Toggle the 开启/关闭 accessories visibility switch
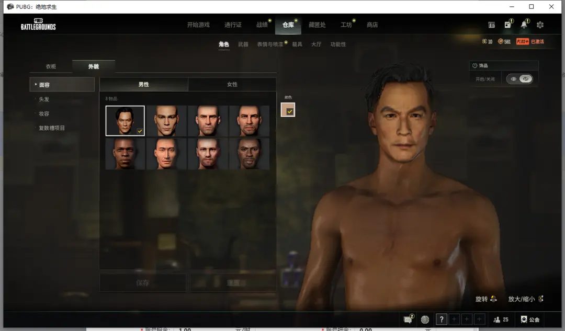 click(519, 79)
